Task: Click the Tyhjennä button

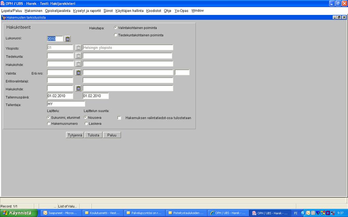Action: point(75,135)
